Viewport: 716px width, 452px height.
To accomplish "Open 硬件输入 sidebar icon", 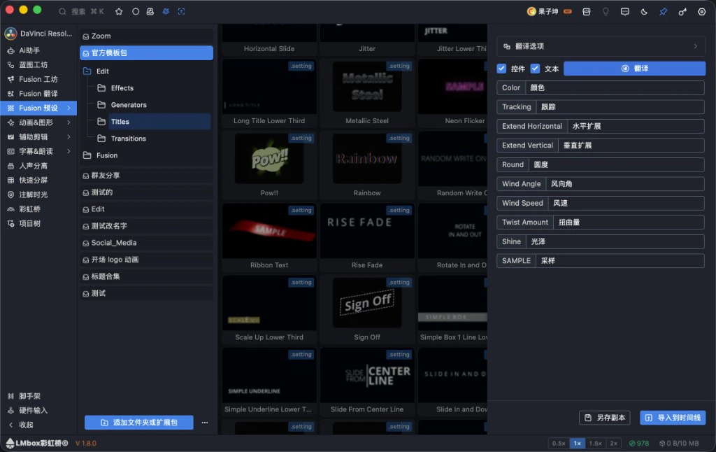I will pyautogui.click(x=10, y=411).
